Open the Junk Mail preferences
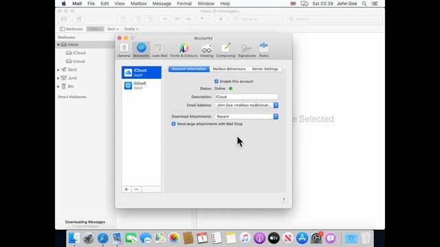 pyautogui.click(x=159, y=50)
